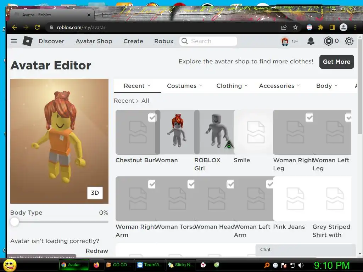Click the 9:10 PM taskbar clock

click(x=331, y=265)
